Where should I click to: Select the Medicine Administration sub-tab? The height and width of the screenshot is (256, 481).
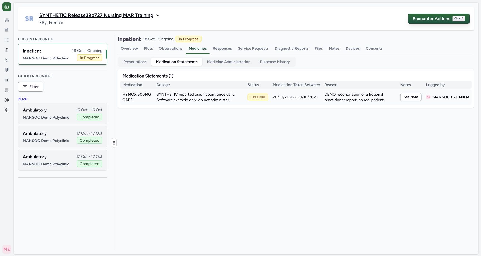point(229,62)
